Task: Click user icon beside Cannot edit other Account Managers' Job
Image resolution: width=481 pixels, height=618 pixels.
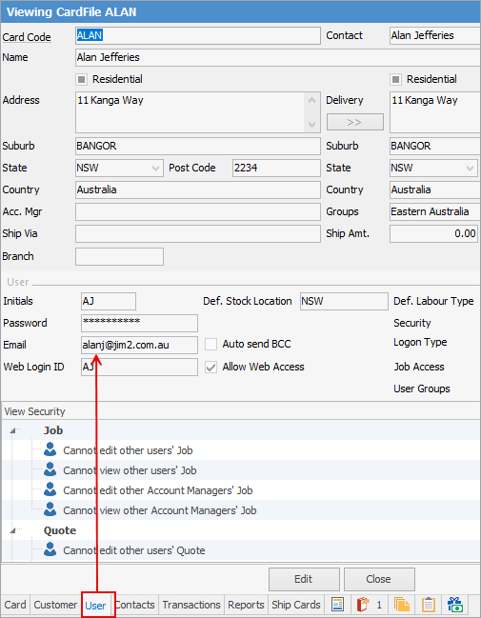Action: pos(50,489)
